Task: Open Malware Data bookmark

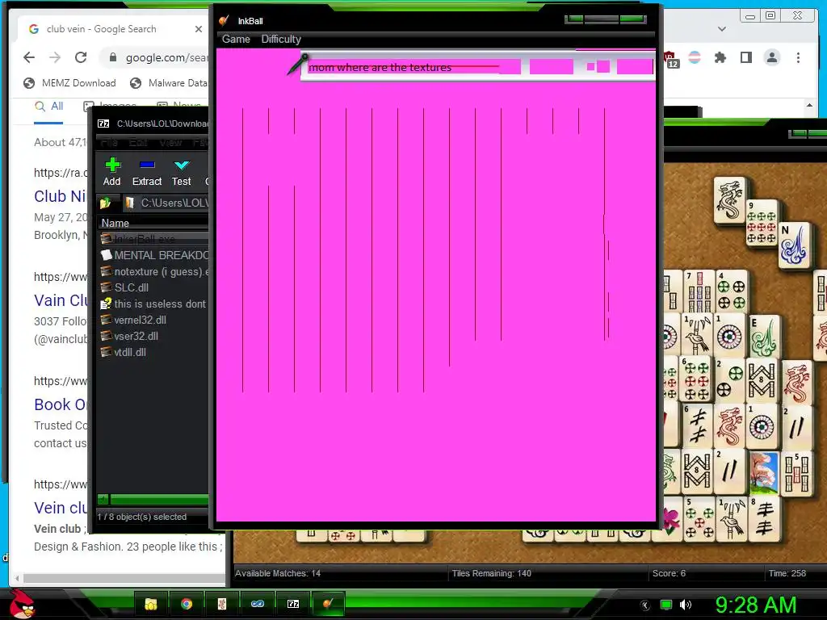Action: [169, 83]
